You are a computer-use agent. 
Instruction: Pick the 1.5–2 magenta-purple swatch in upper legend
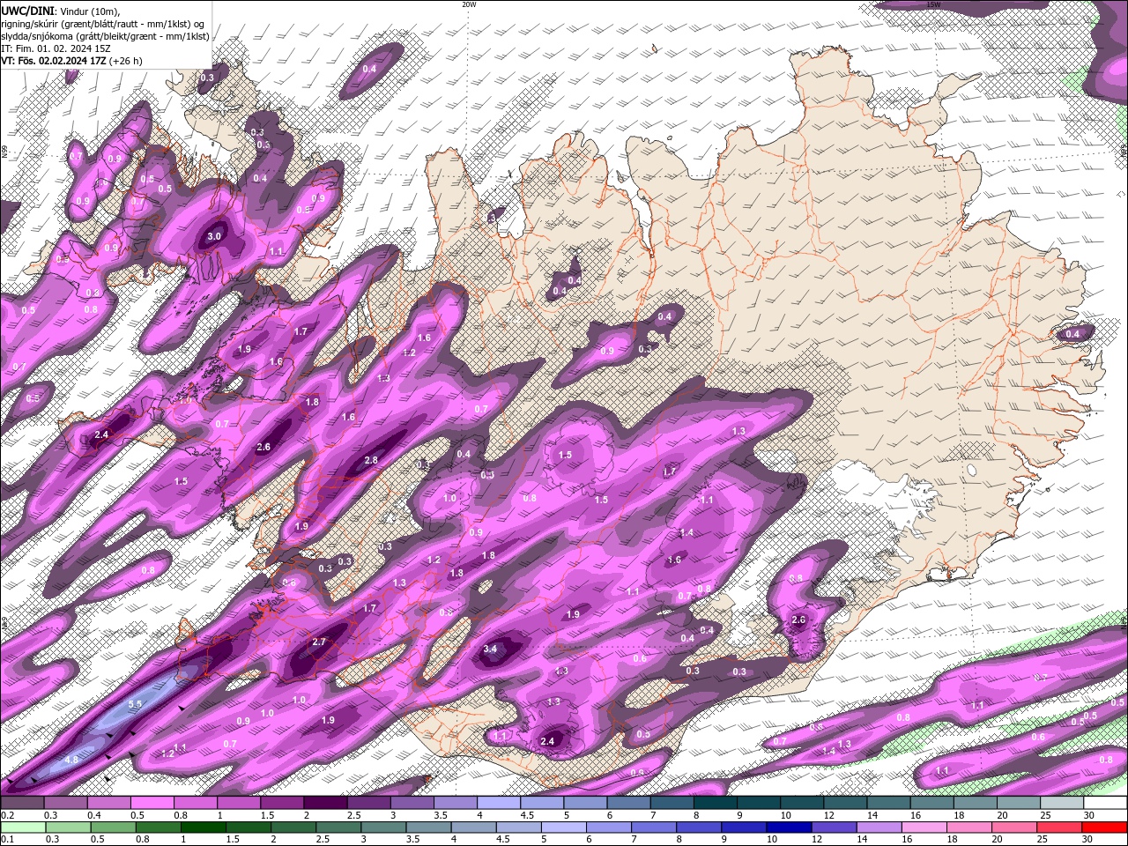pyautogui.click(x=282, y=803)
